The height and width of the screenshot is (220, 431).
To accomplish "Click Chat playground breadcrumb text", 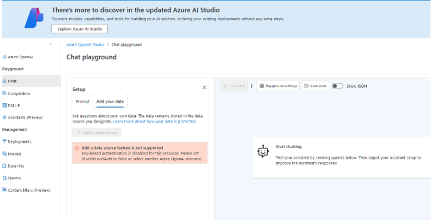I will pyautogui.click(x=127, y=44).
